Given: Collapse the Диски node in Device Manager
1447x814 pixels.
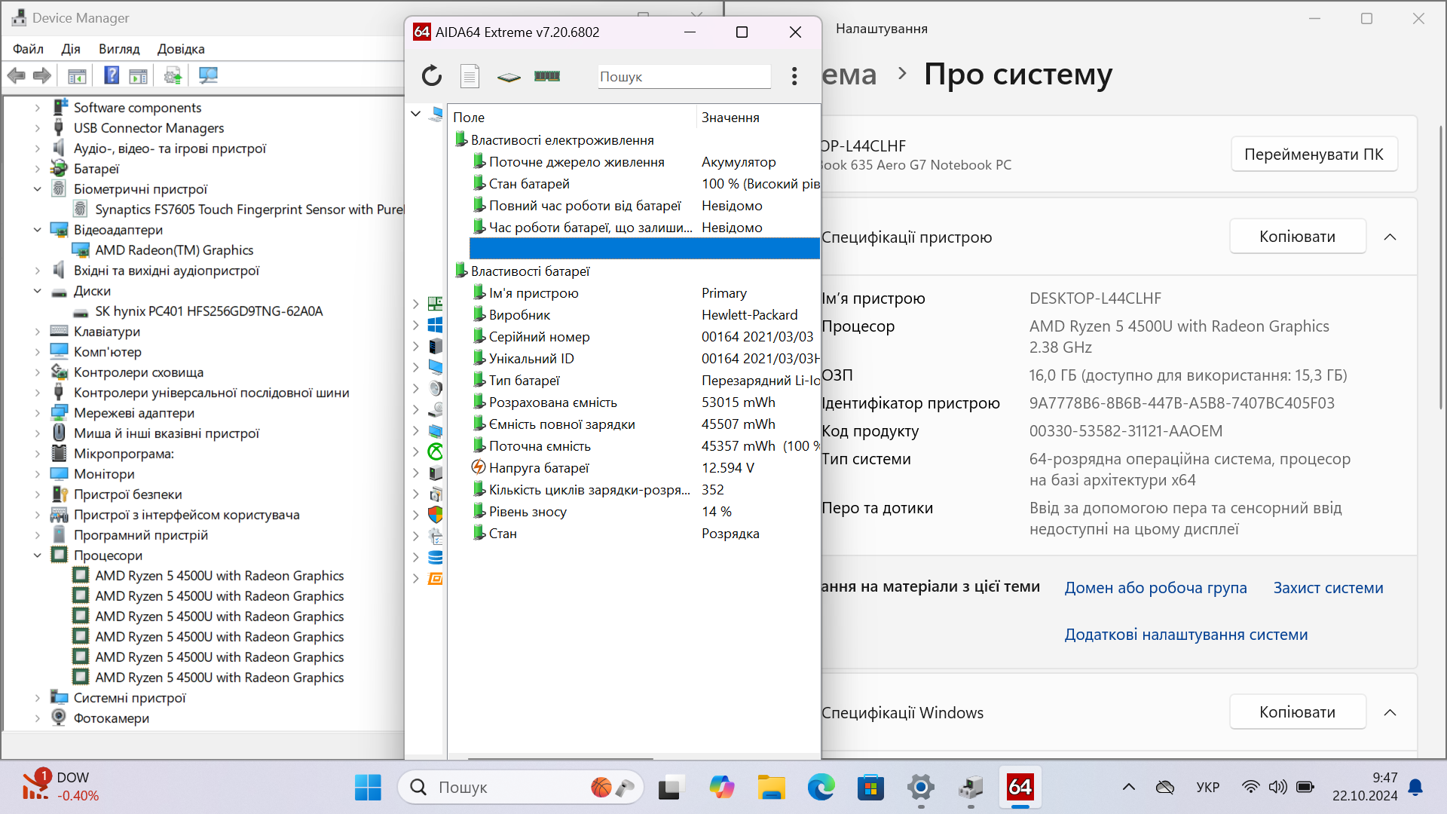Looking at the screenshot, I should click(38, 291).
